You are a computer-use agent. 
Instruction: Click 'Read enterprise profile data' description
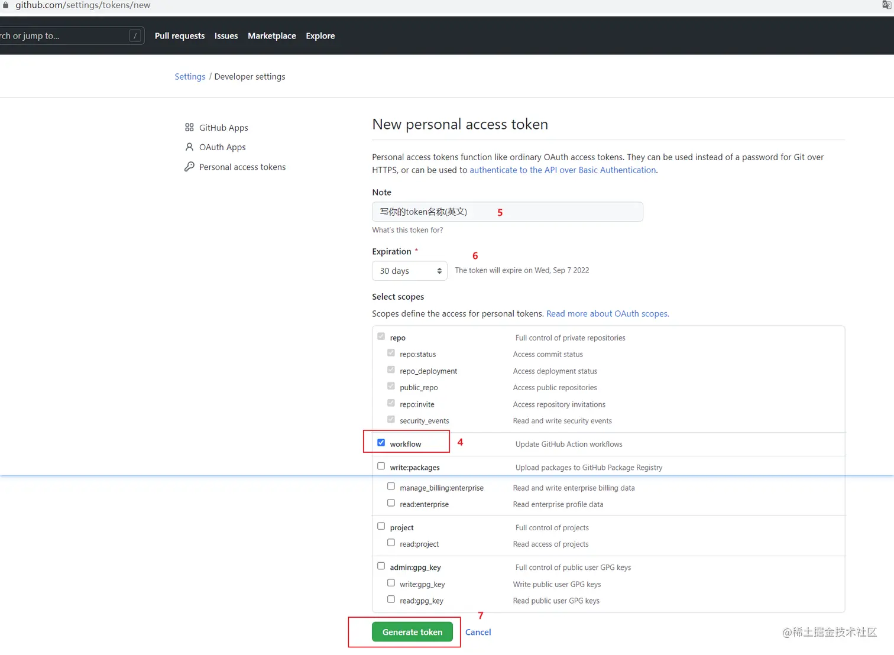click(558, 505)
